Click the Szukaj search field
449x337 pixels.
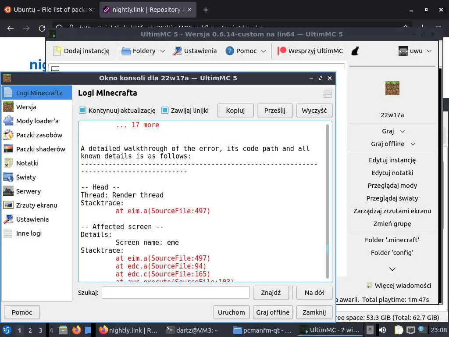pos(175,293)
